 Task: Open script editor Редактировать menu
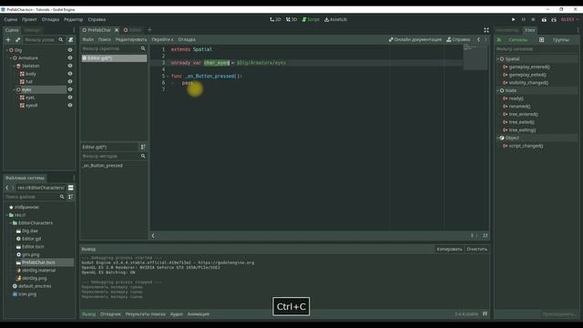point(131,39)
